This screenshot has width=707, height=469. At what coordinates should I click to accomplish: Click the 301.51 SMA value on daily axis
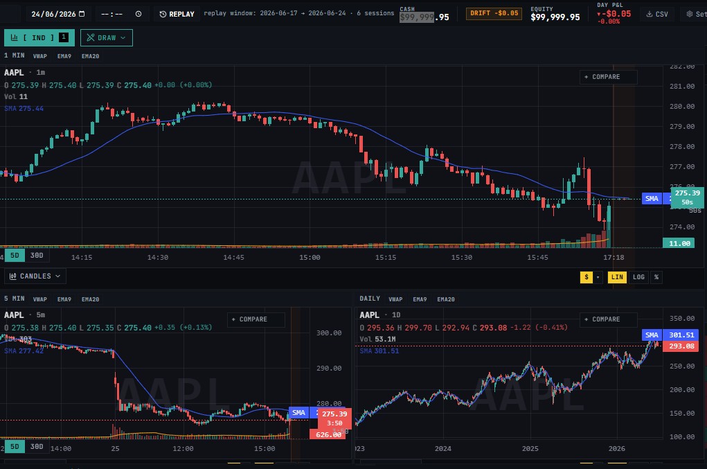click(681, 335)
